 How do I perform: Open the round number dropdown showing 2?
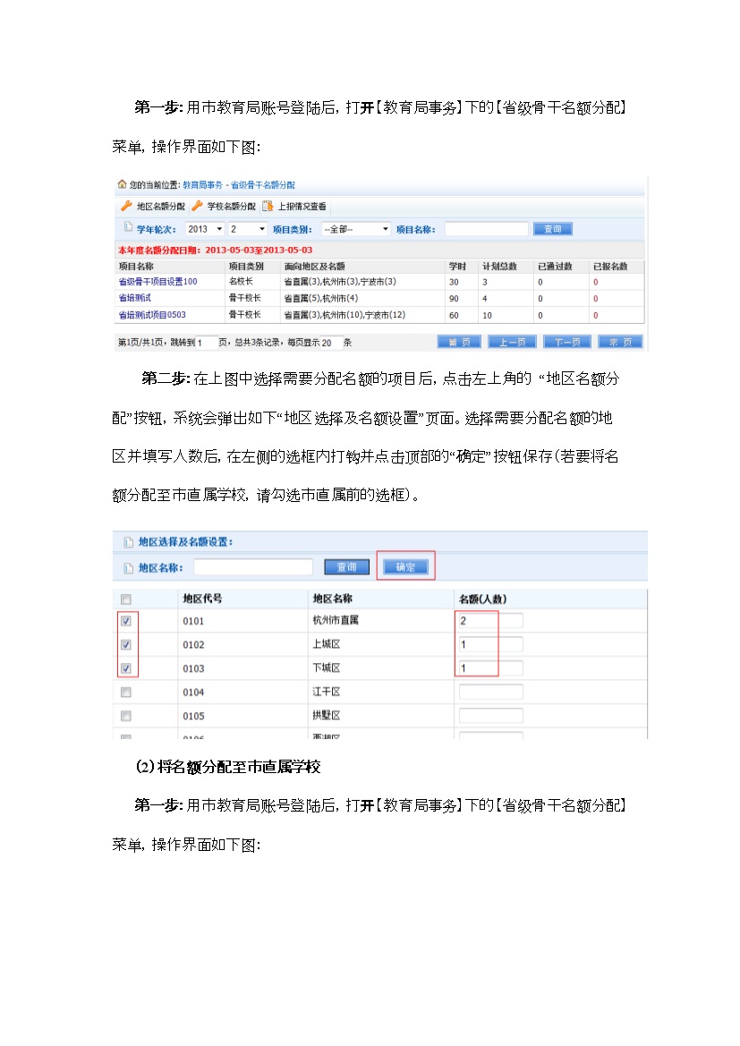coord(248,229)
